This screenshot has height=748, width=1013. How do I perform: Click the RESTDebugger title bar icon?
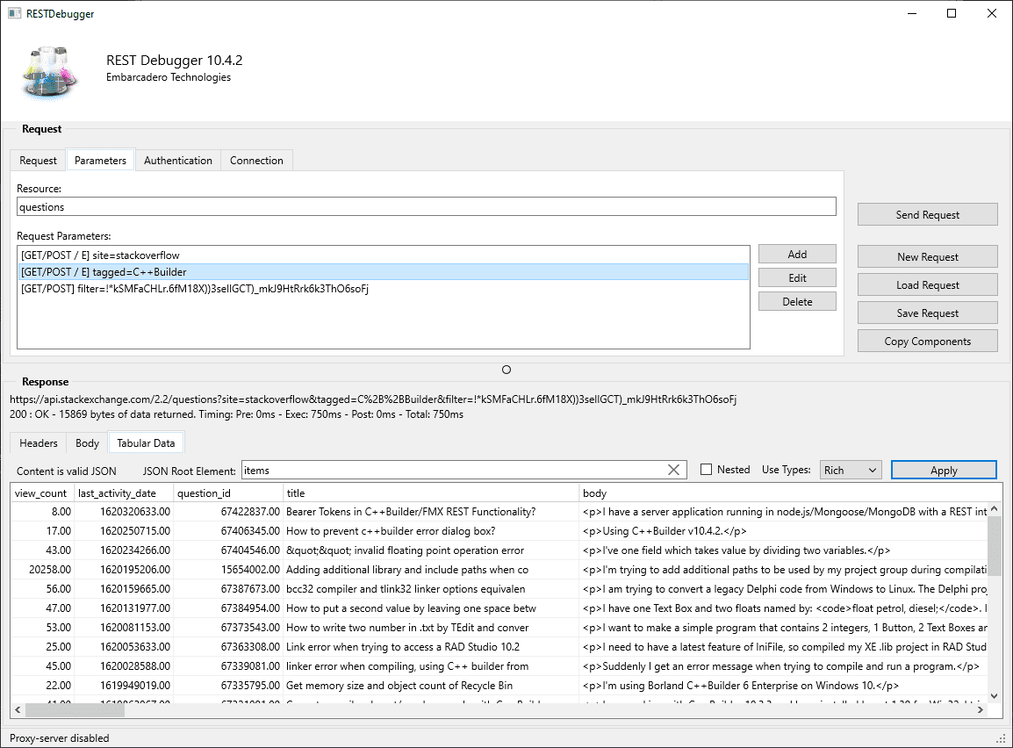pyautogui.click(x=12, y=13)
